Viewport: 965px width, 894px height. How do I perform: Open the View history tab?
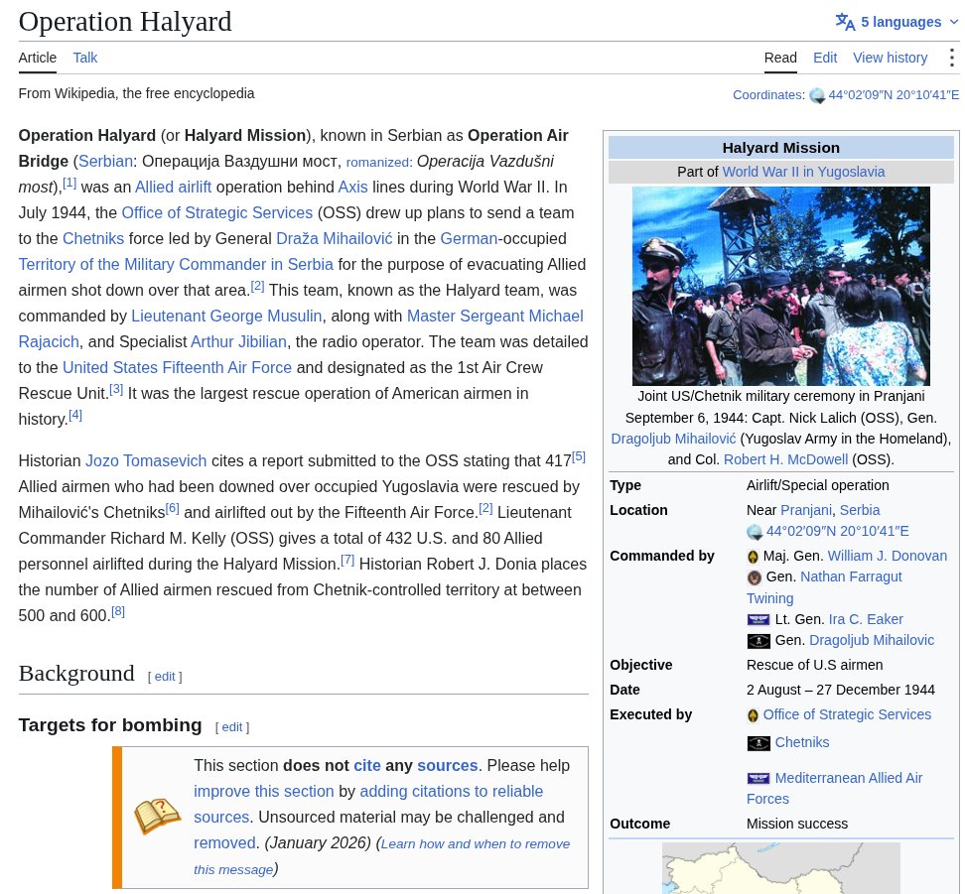pos(890,58)
